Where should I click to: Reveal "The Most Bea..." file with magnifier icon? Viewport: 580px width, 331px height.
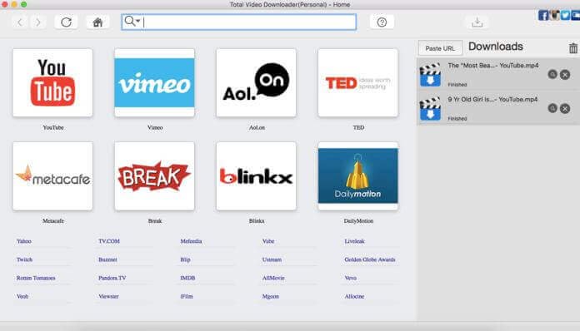(552, 75)
